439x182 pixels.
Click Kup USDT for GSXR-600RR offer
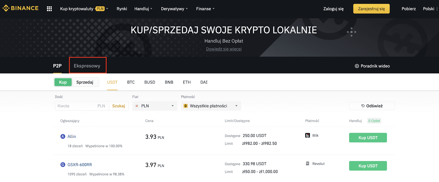(x=368, y=166)
